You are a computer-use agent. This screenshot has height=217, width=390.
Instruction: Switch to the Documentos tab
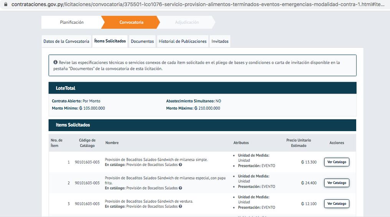point(142,41)
